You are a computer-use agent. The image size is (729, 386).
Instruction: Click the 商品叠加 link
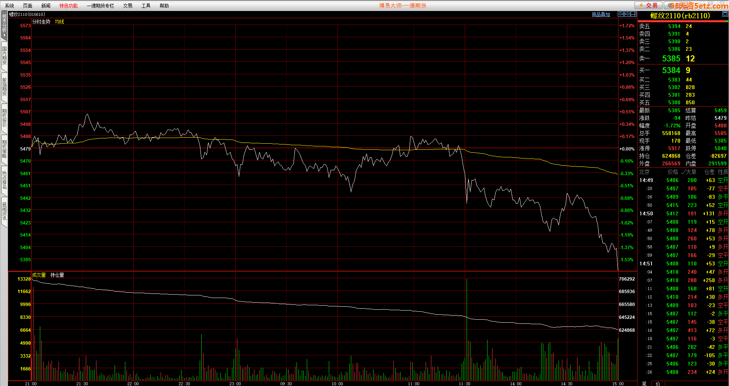click(x=601, y=14)
